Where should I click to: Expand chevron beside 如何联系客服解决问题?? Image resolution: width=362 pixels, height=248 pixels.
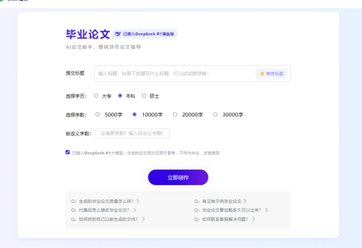tap(254, 219)
